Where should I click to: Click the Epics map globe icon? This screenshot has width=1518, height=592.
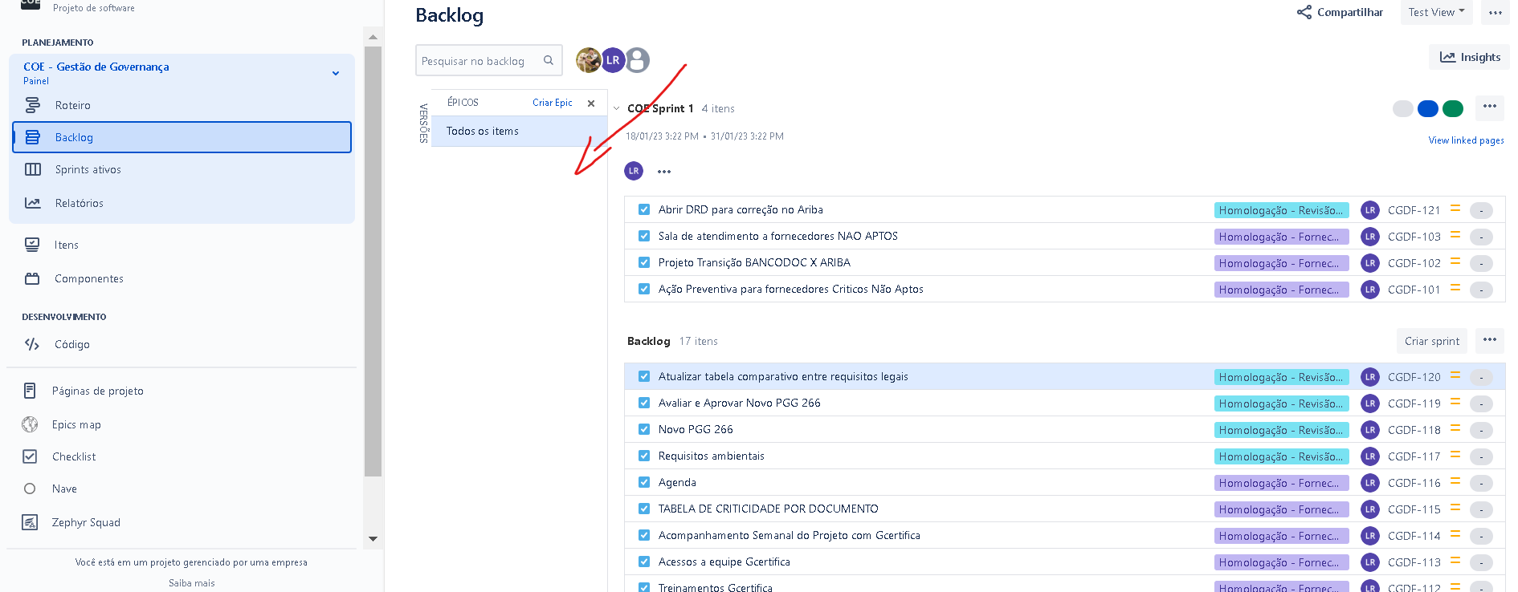point(30,424)
